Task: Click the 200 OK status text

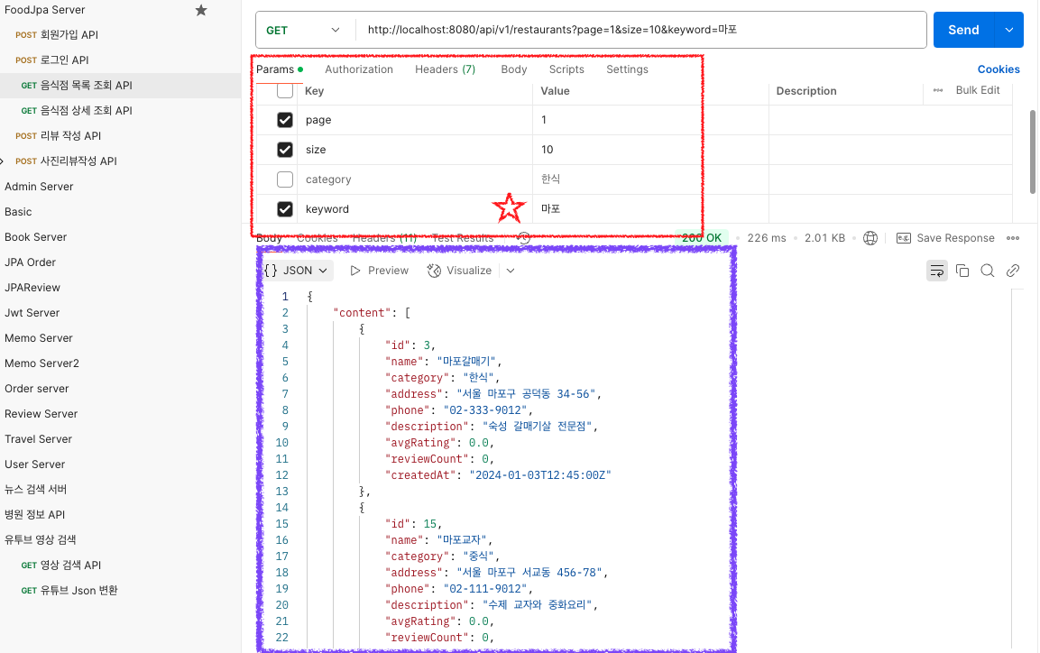Action: (x=702, y=238)
